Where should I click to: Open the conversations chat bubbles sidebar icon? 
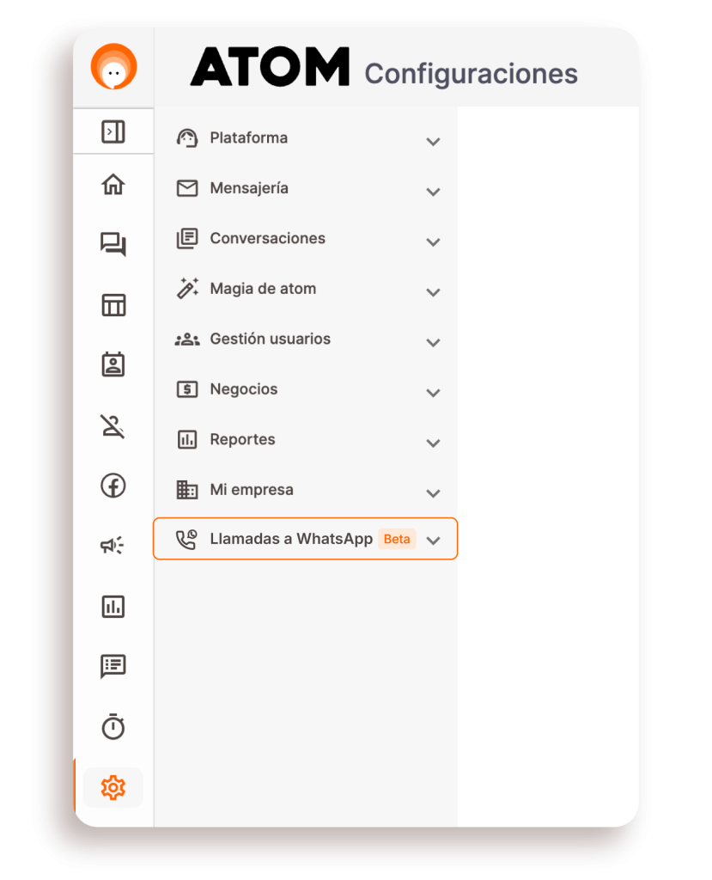pos(113,244)
